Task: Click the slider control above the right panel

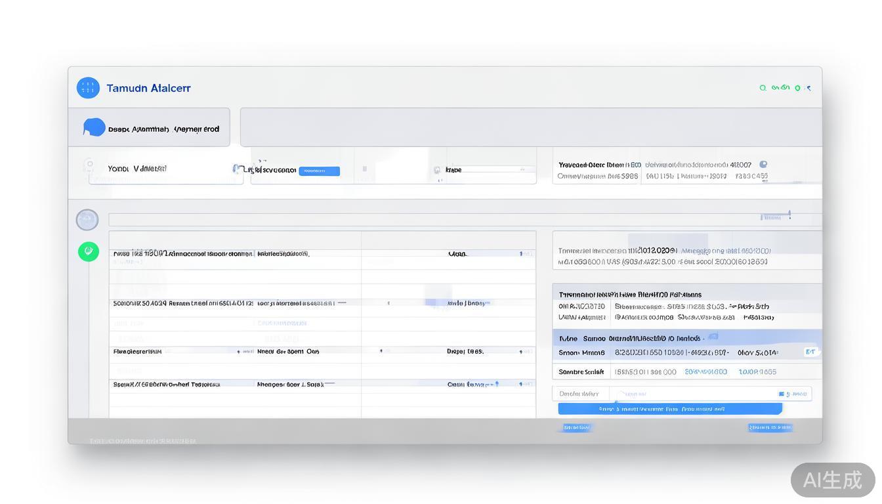Action: pyautogui.click(x=777, y=216)
